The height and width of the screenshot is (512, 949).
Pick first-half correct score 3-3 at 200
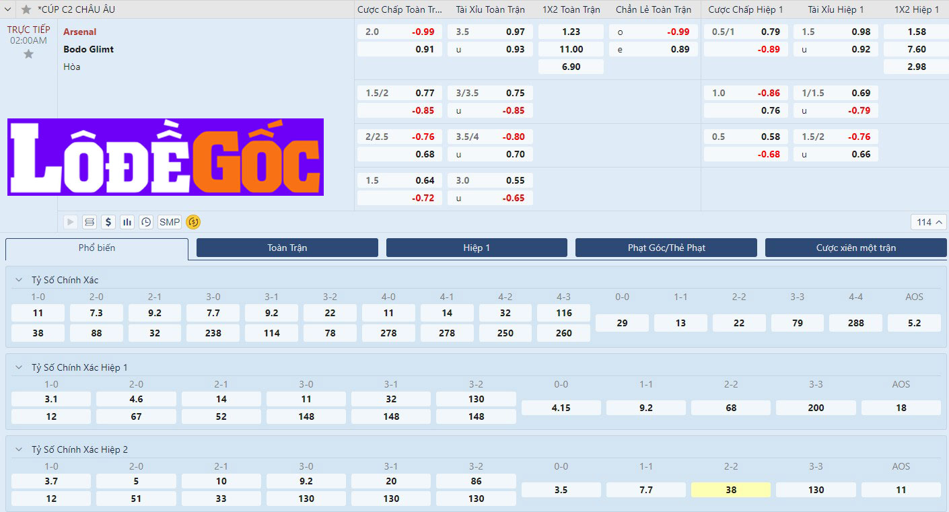pos(816,408)
